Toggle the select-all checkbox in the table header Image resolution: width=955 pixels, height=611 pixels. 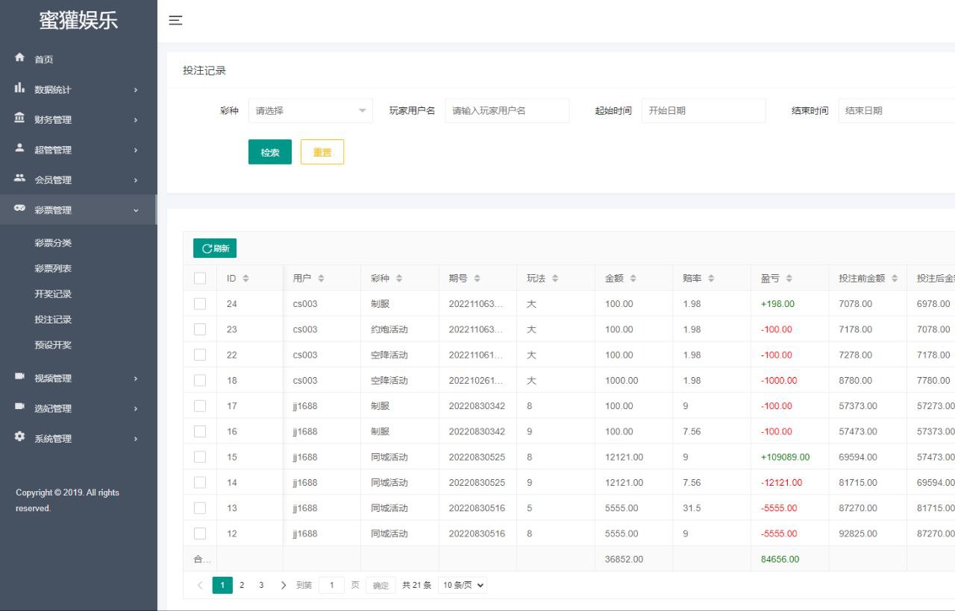200,278
